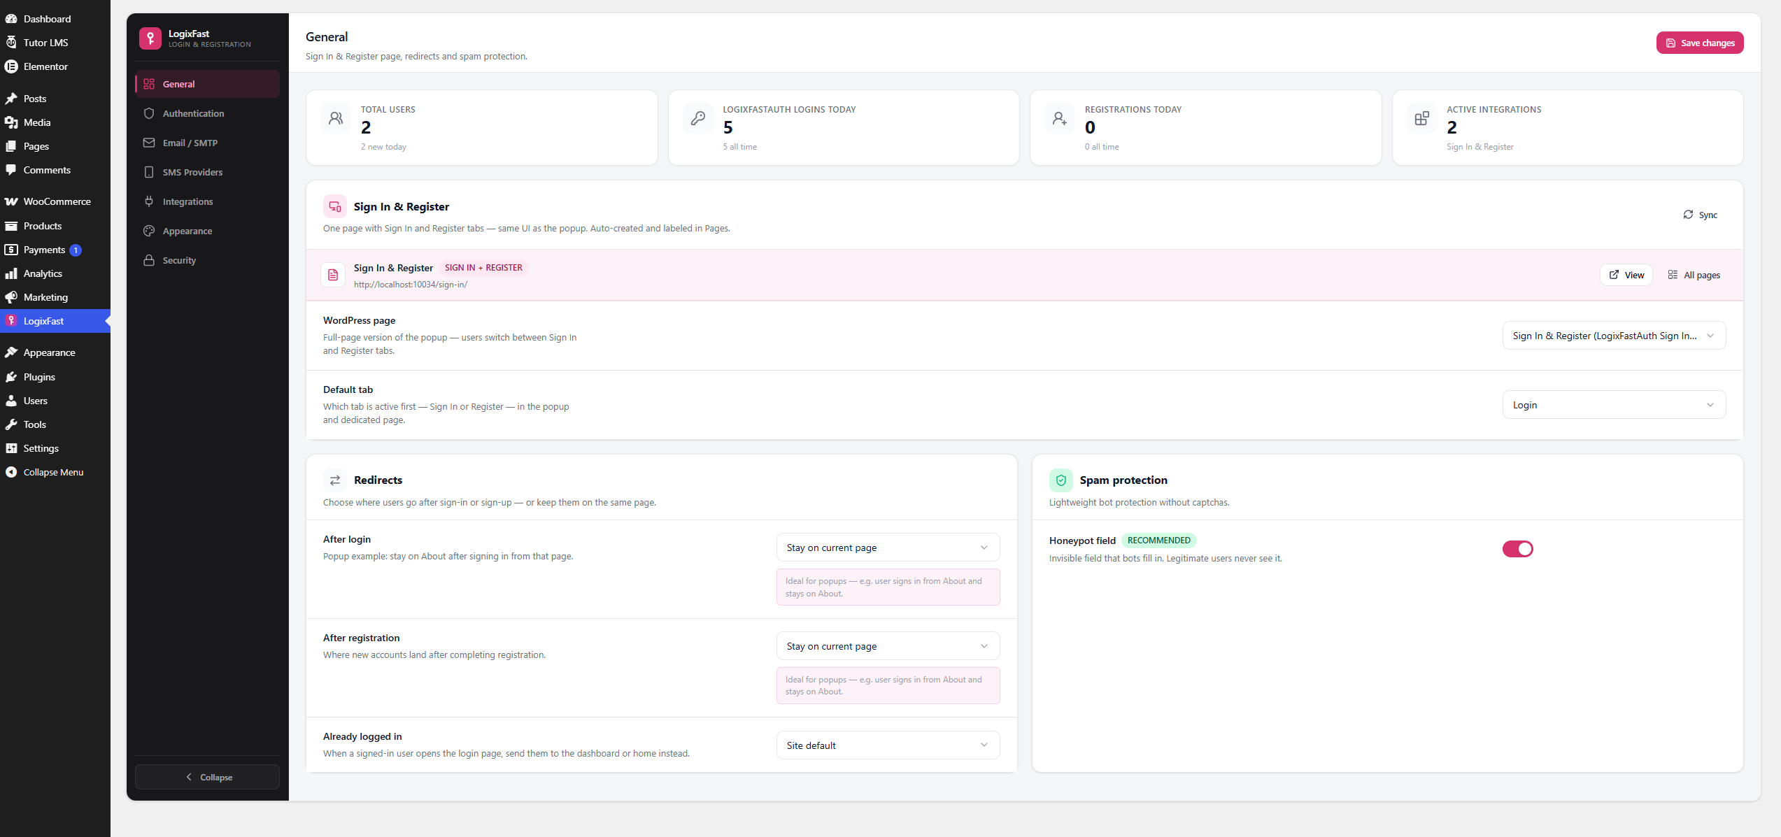
Task: Open the Email / SMTP tab
Action: 207,143
